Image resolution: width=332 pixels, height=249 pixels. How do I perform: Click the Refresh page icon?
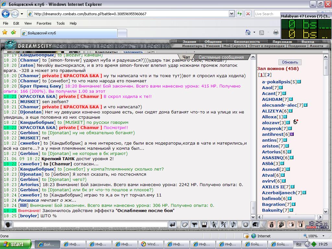(x=240, y=14)
